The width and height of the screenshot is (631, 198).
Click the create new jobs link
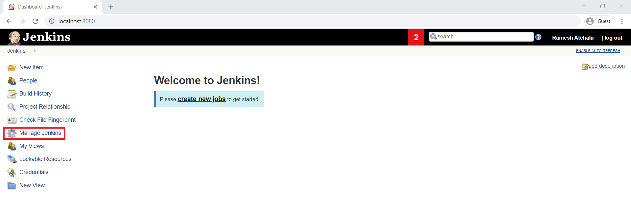pos(201,99)
